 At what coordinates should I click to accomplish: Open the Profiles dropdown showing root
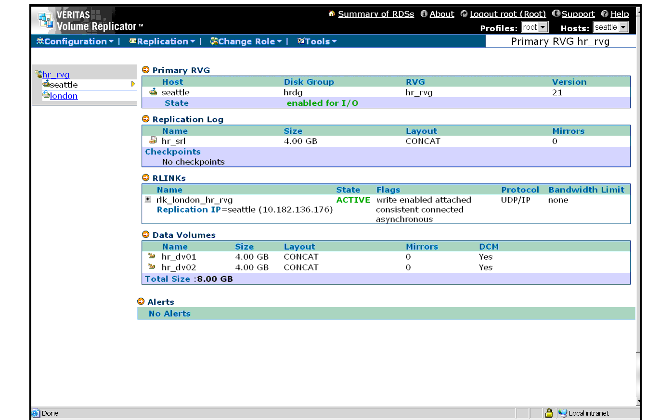click(535, 27)
